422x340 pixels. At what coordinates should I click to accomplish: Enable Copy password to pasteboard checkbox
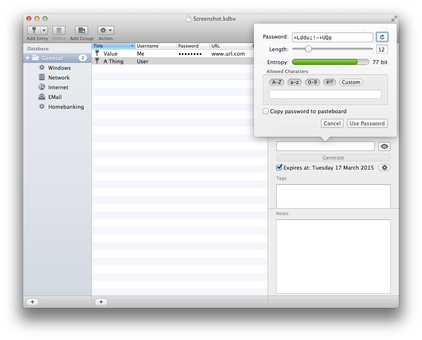click(266, 111)
